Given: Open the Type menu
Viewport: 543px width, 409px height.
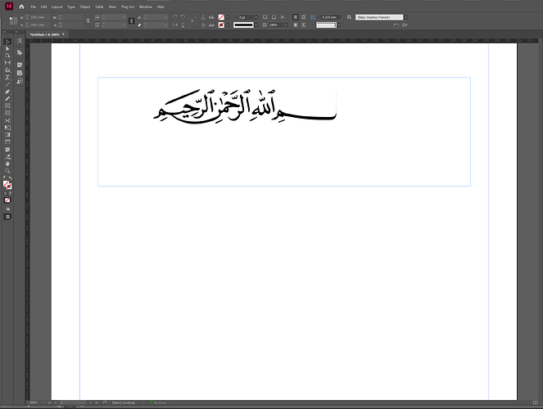Looking at the screenshot, I should [71, 7].
